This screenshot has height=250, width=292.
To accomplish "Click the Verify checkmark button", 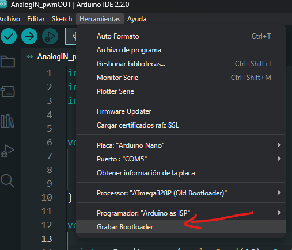I will [9, 36].
